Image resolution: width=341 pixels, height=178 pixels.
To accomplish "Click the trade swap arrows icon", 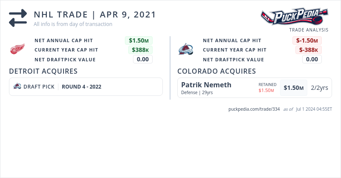I will click(18, 18).
